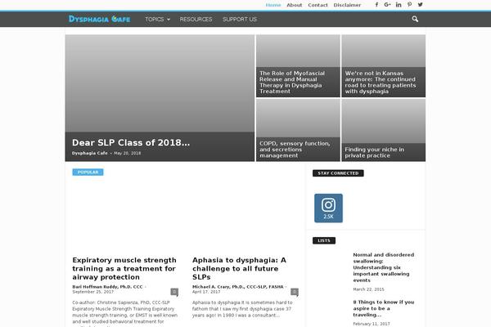Click the Lists section heading
491x327 pixels.
click(x=324, y=240)
